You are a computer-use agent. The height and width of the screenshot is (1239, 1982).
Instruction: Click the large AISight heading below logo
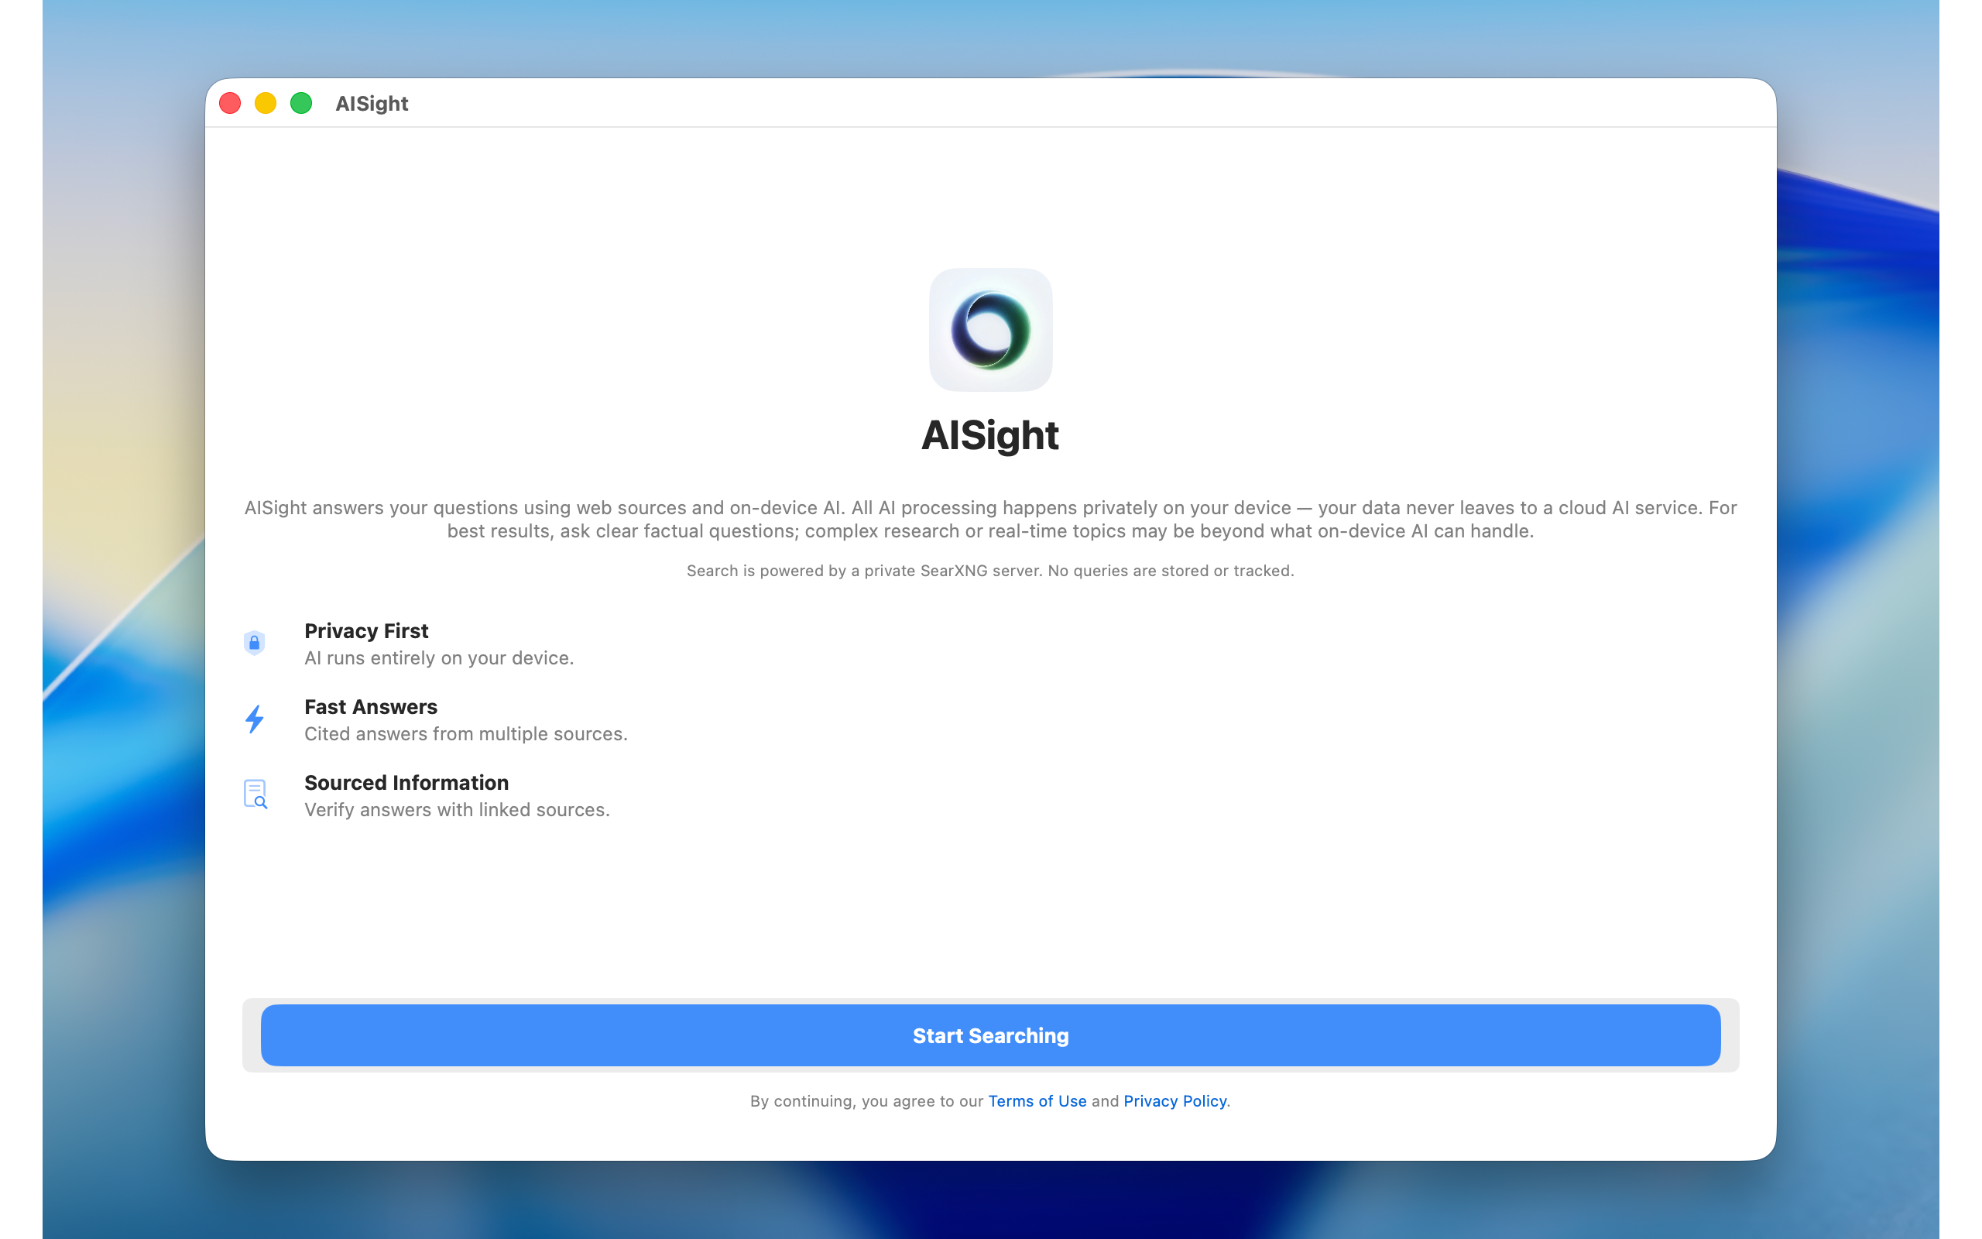pyautogui.click(x=990, y=435)
